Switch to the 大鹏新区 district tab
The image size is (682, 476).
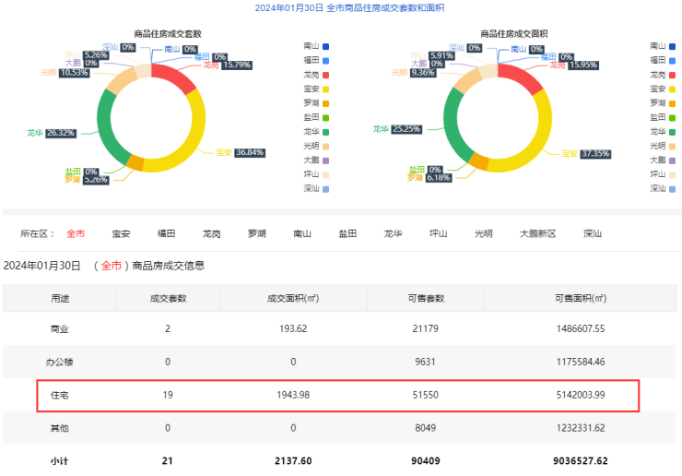[537, 233]
